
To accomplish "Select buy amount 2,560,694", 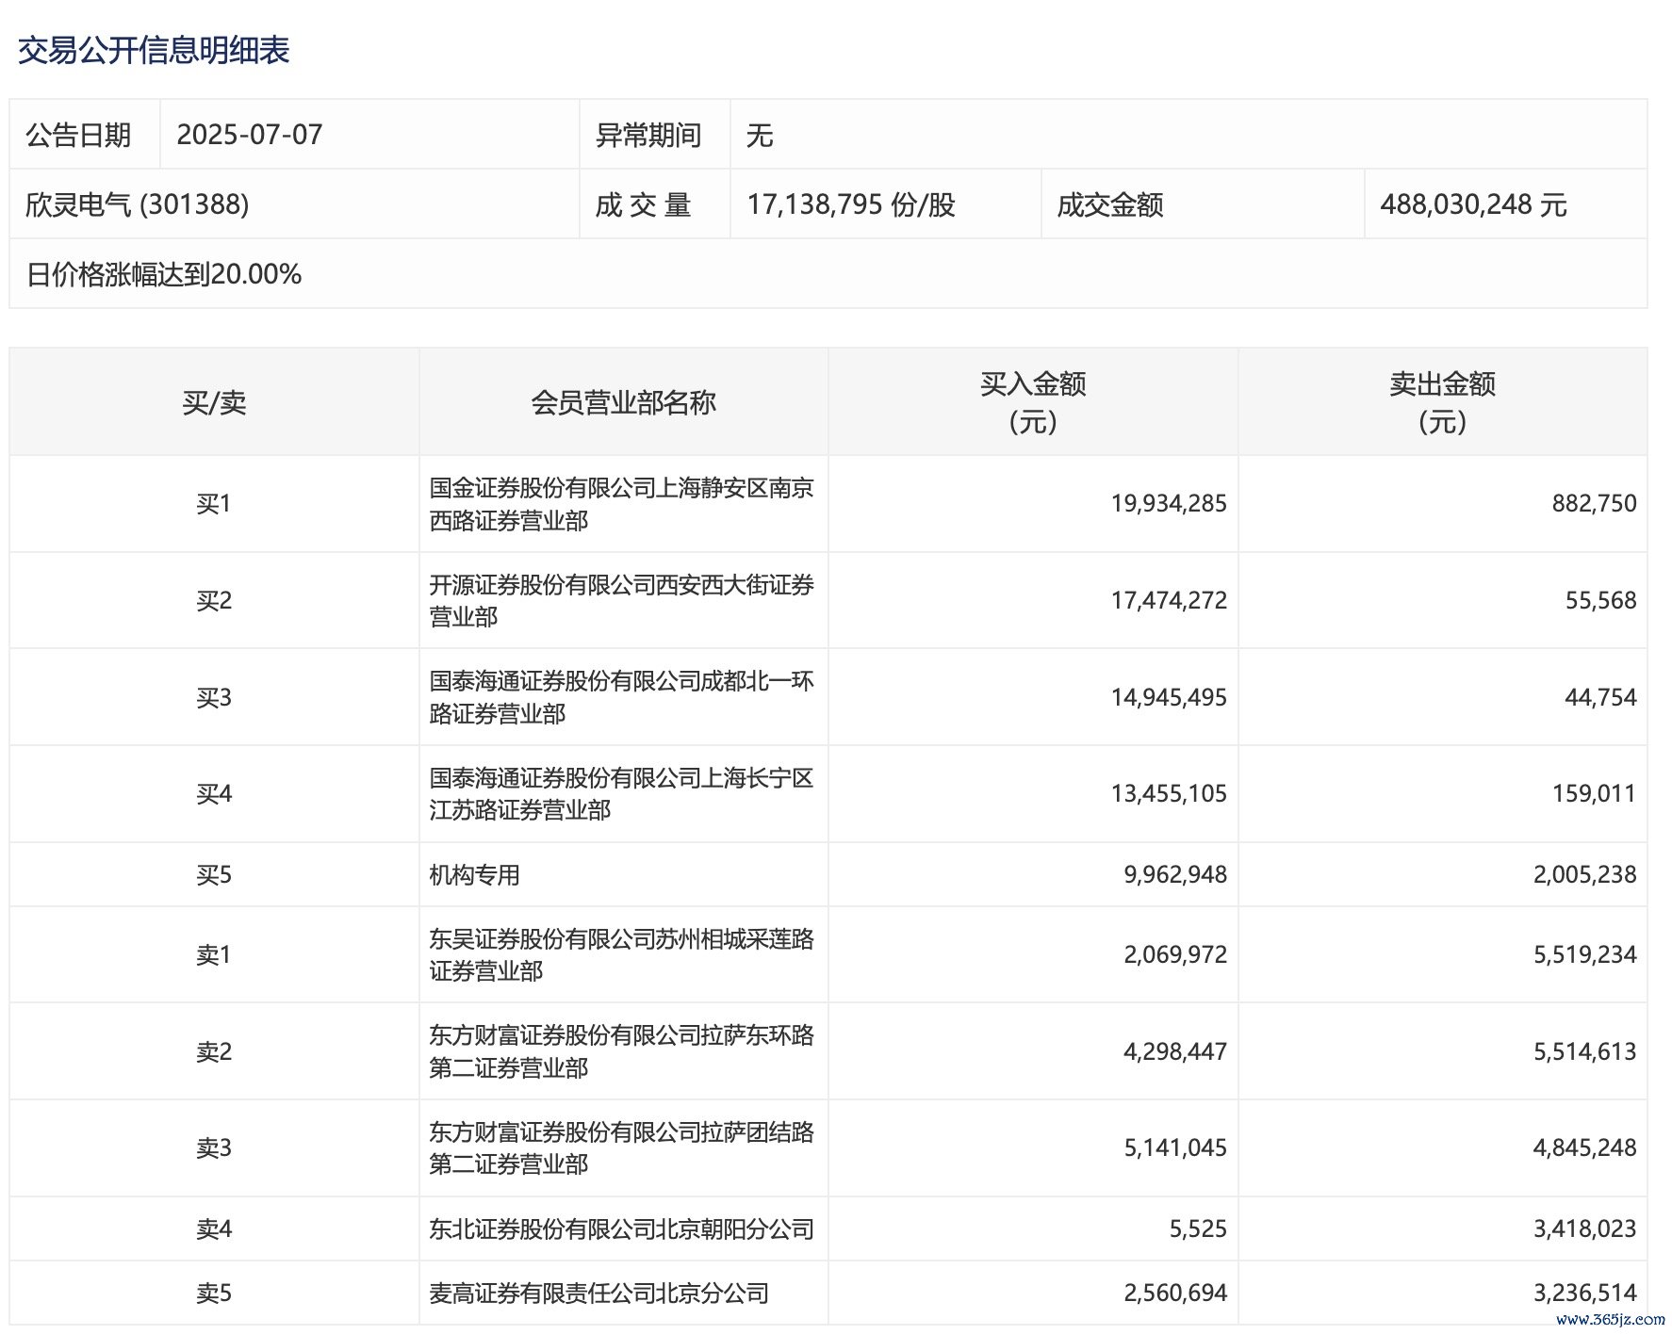I will pos(1175,1293).
